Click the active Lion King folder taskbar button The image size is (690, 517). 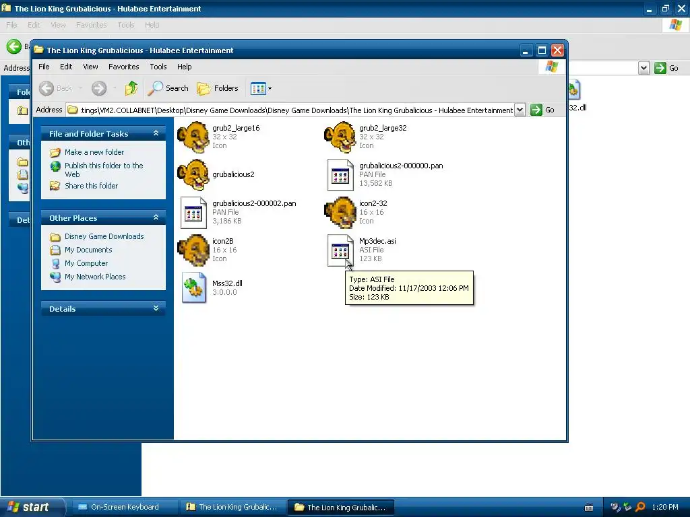click(x=340, y=508)
